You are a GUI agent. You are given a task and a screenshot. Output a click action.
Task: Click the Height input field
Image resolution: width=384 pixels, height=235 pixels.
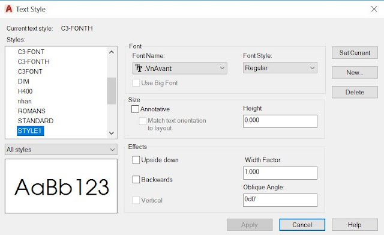coord(280,121)
